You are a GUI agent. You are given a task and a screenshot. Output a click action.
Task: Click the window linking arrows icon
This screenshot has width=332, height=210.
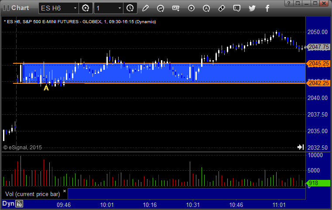point(222,8)
